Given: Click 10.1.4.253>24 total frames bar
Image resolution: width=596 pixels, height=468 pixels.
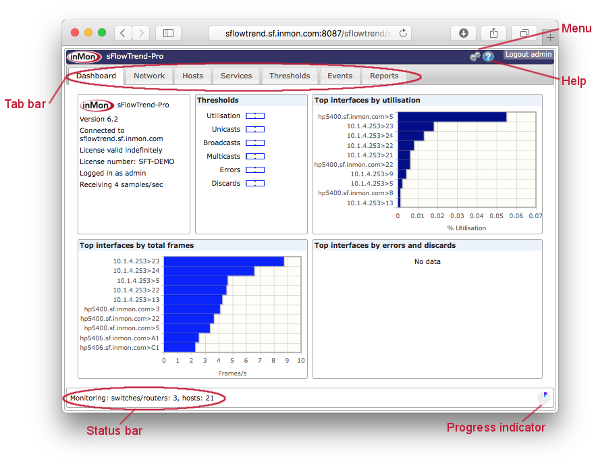Looking at the screenshot, I should point(209,271).
